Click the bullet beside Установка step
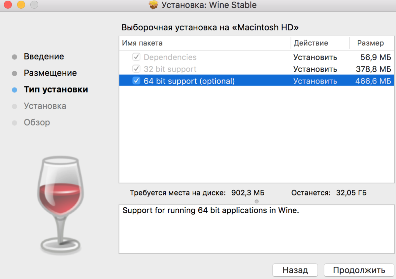This screenshot has height=279, width=396. click(x=14, y=106)
